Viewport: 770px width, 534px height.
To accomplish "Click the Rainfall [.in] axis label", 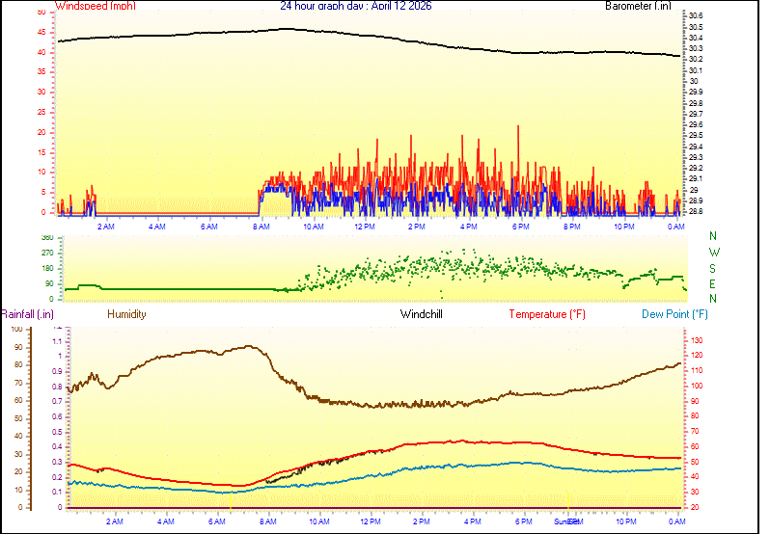I will point(27,314).
